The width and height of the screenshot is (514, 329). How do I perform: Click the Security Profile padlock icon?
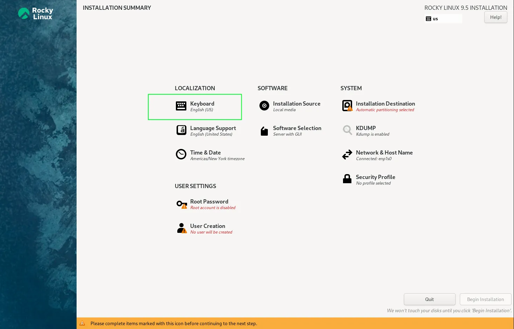[x=347, y=179]
